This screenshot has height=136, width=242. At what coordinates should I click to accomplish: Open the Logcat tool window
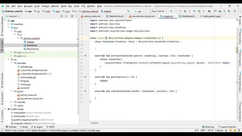(37, 127)
